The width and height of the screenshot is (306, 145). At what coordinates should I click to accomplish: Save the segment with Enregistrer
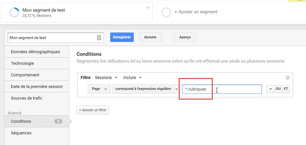coord(122,37)
